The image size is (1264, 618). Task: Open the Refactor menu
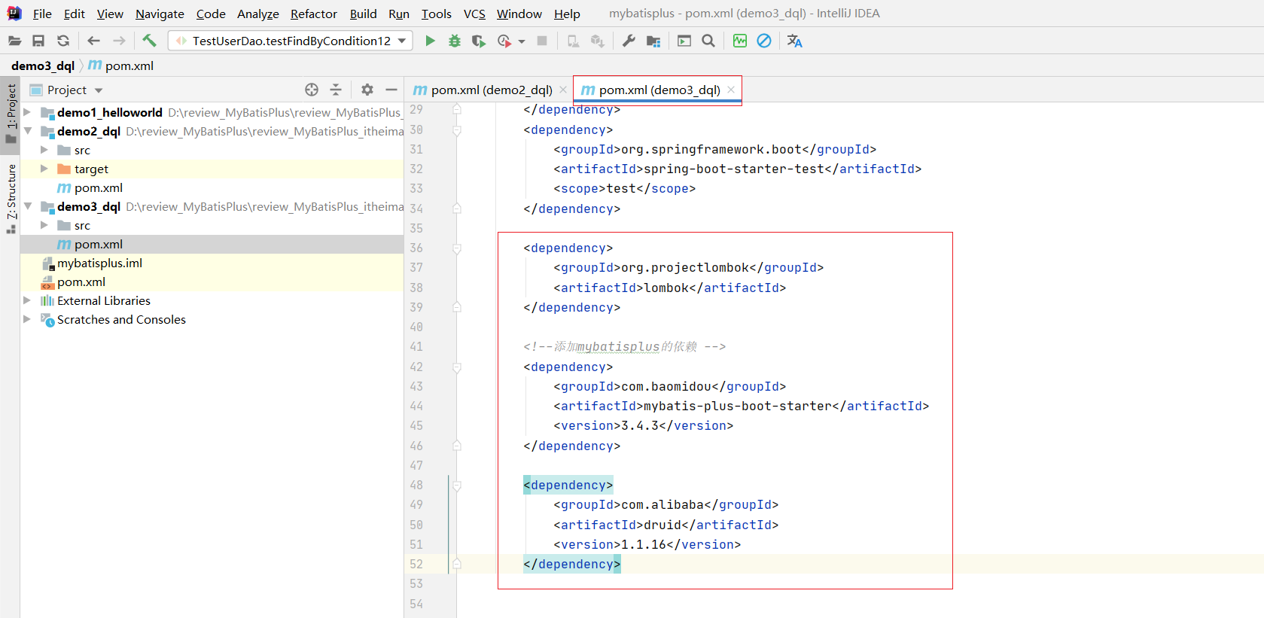click(x=313, y=14)
